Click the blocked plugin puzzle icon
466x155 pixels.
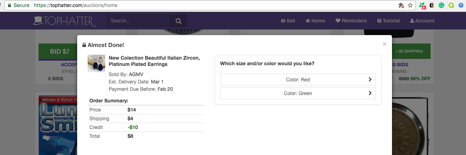pos(401,6)
